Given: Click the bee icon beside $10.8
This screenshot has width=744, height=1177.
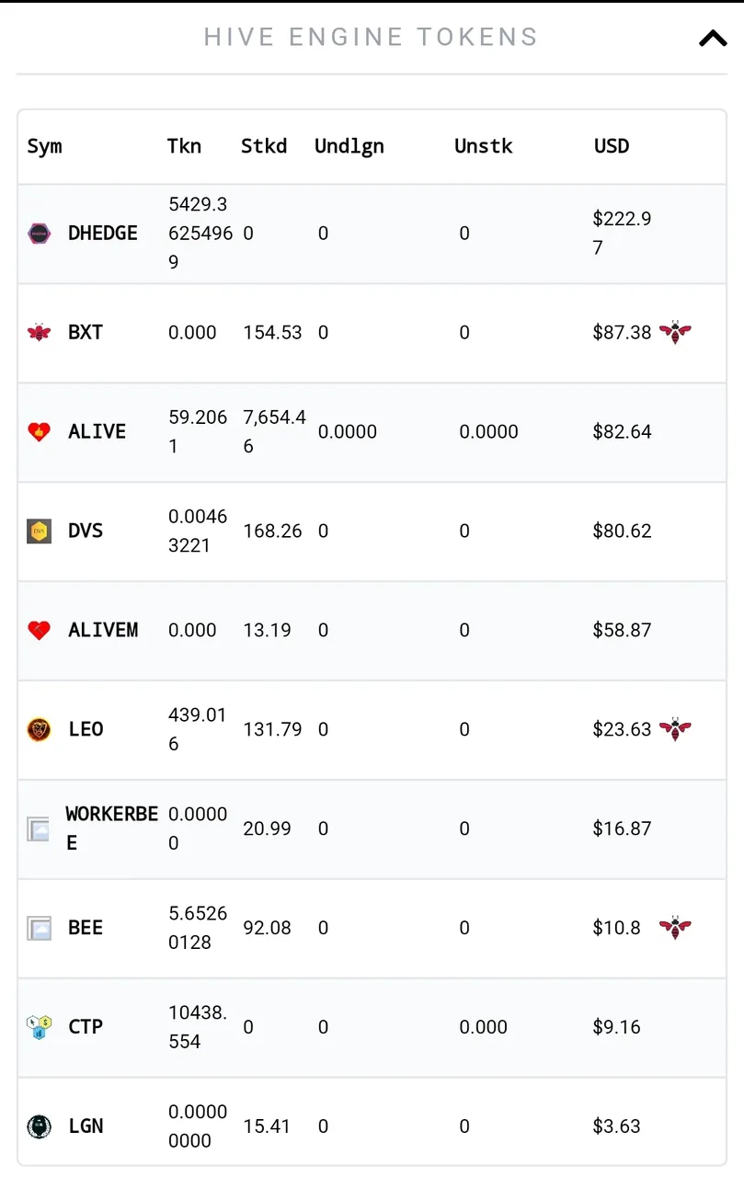Looking at the screenshot, I should (675, 928).
